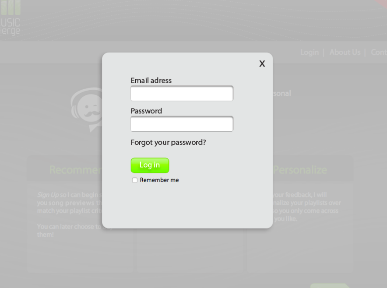Click the Music Concierge logo
This screenshot has height=288, width=387.
point(10,18)
